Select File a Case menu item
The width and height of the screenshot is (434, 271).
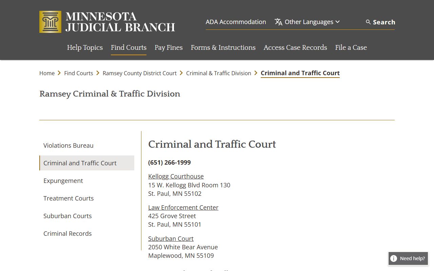click(351, 47)
